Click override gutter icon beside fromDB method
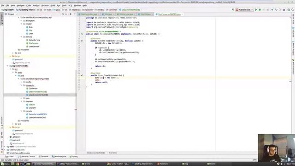The width and height of the screenshot is (295, 166). [82, 75]
